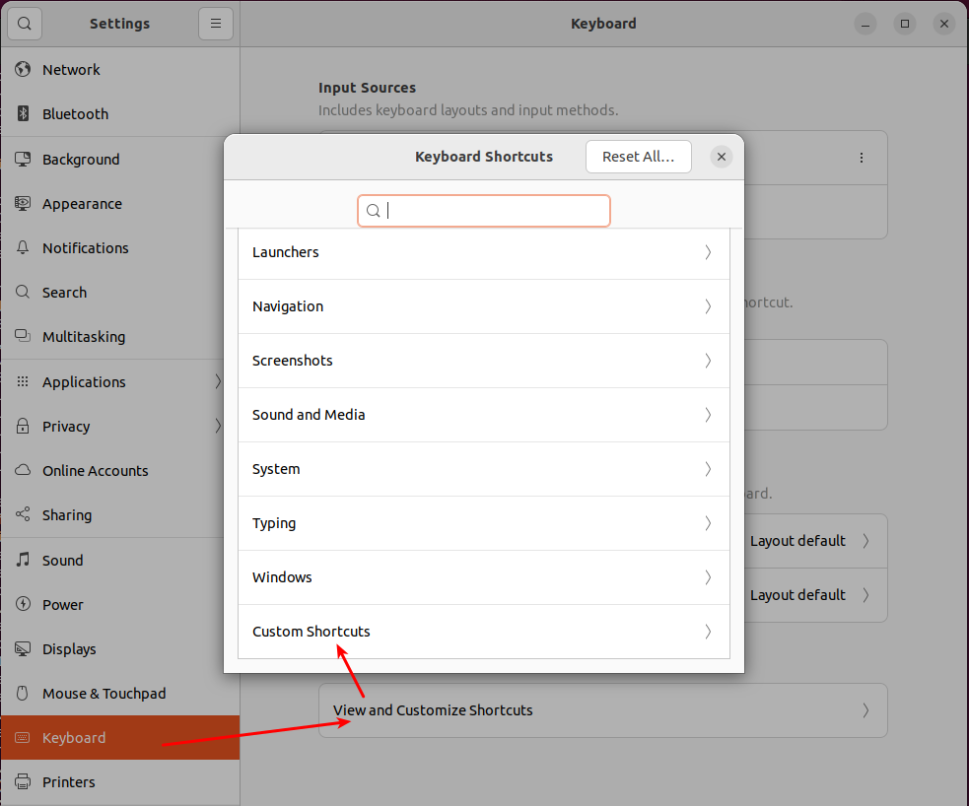Viewport: 969px width, 806px height.
Task: Expand the Launchers shortcut category
Action: pos(483,252)
